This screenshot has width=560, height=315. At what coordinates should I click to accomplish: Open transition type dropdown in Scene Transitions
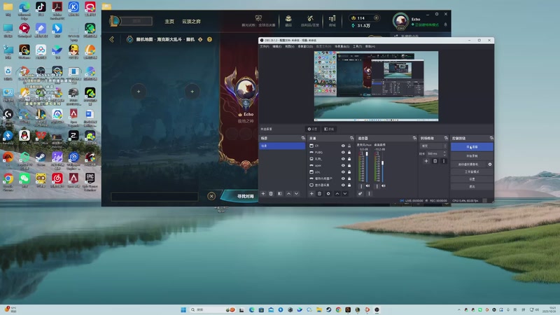(x=433, y=146)
